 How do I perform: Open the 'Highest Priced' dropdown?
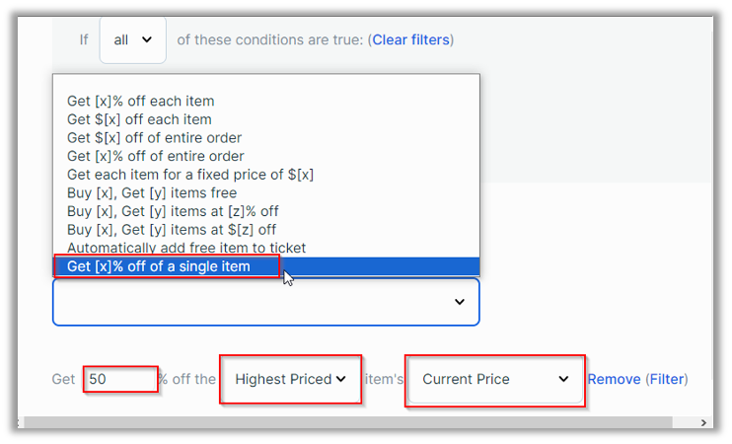290,379
